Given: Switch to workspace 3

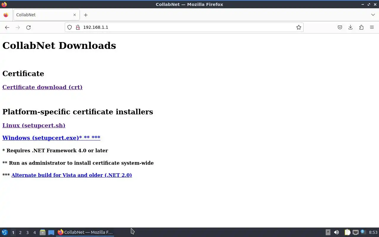Looking at the screenshot, I should [27, 233].
